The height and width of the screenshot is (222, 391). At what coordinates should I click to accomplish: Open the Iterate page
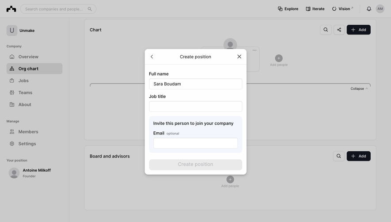[x=315, y=9]
